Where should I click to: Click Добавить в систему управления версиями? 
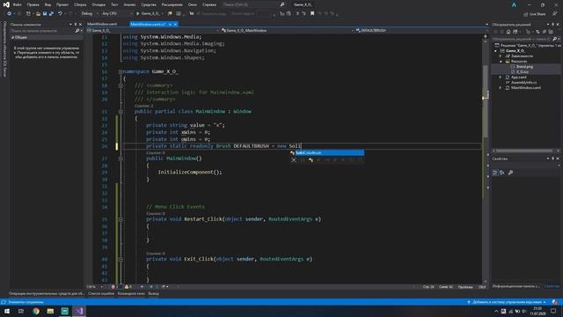click(507, 302)
